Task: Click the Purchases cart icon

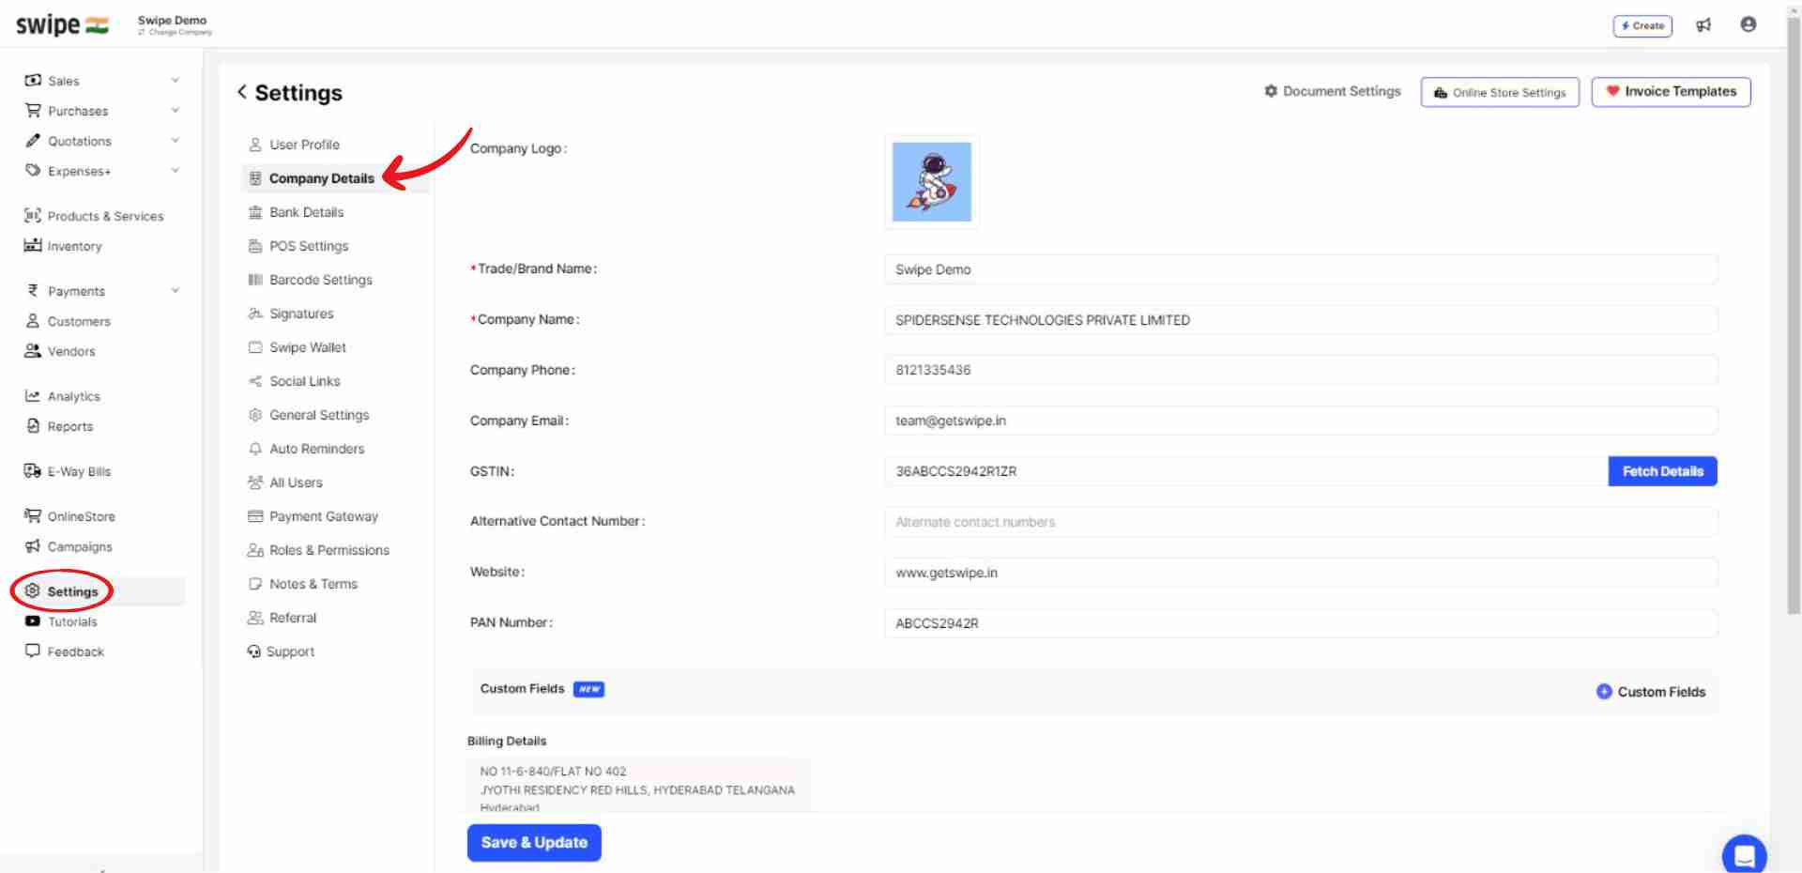Action: click(x=33, y=110)
